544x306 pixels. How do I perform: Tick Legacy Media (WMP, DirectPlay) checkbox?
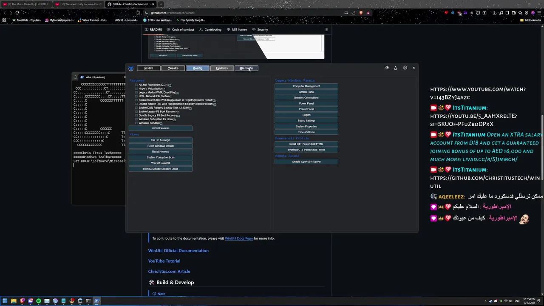tap(136, 93)
